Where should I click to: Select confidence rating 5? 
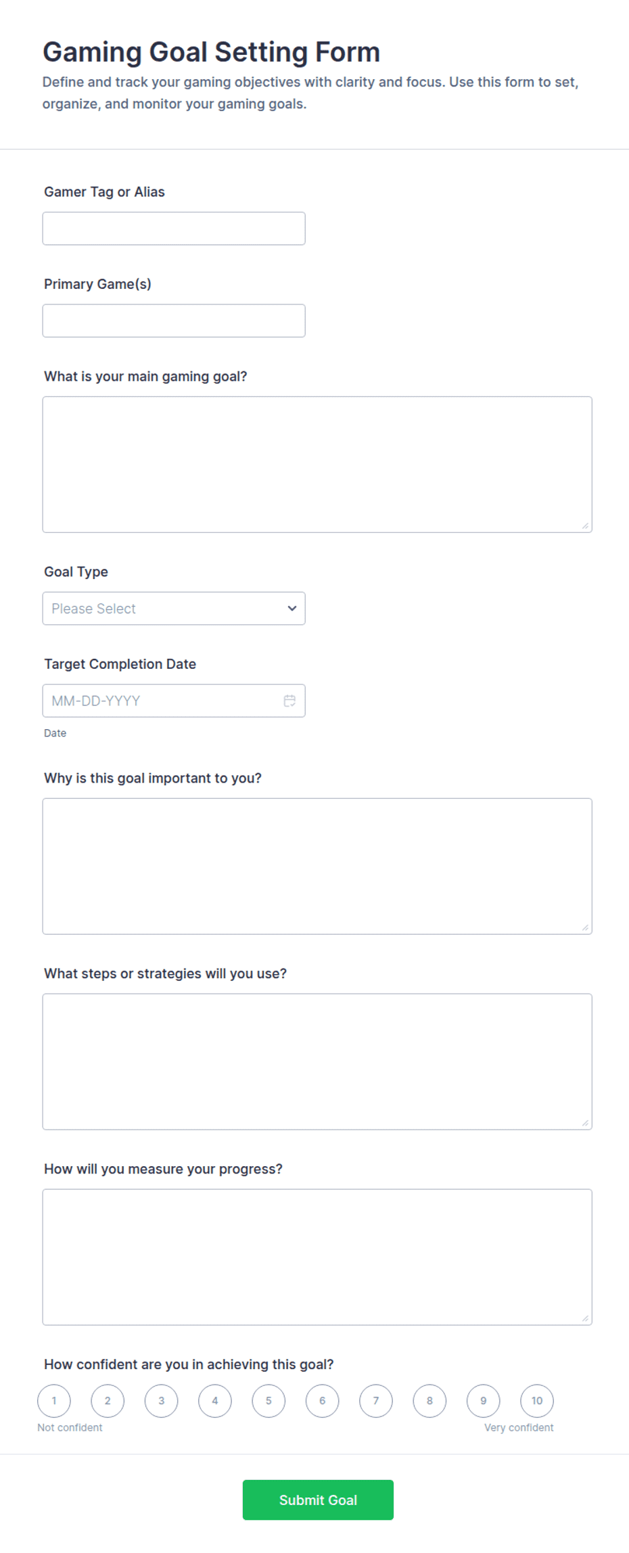click(x=269, y=1400)
